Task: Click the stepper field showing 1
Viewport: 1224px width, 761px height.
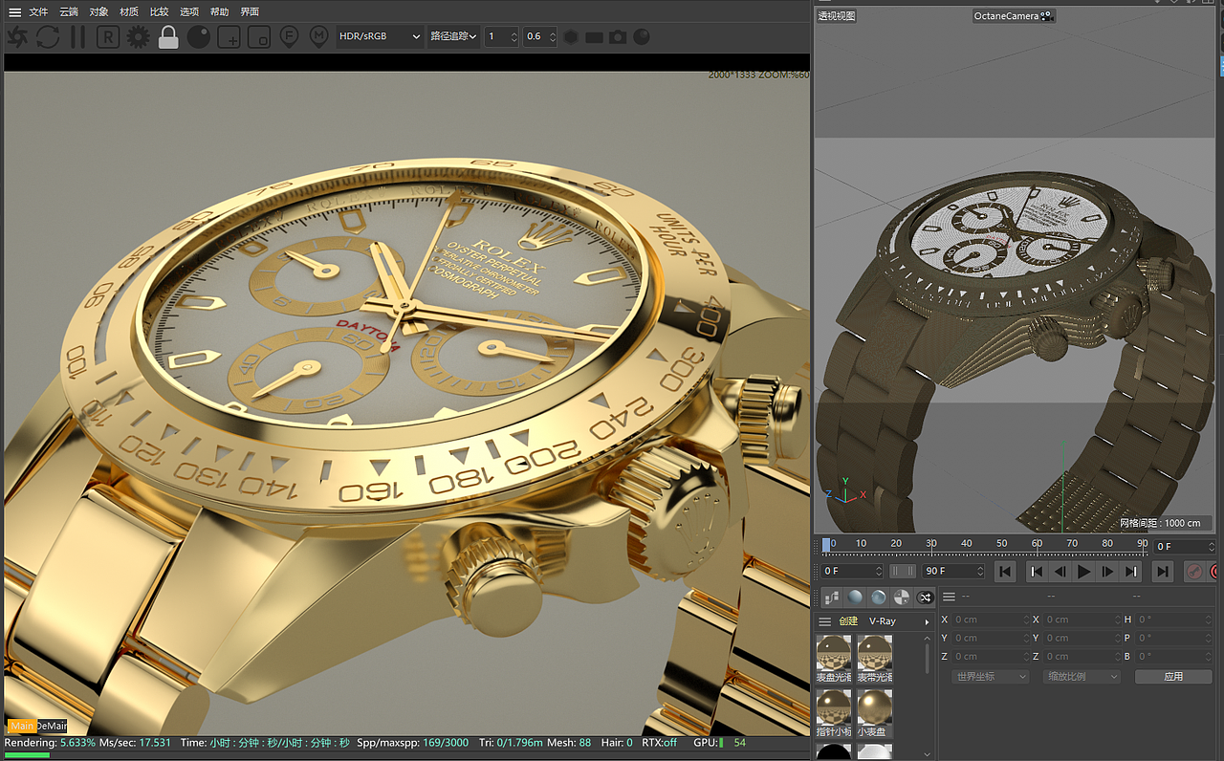Action: tap(501, 36)
